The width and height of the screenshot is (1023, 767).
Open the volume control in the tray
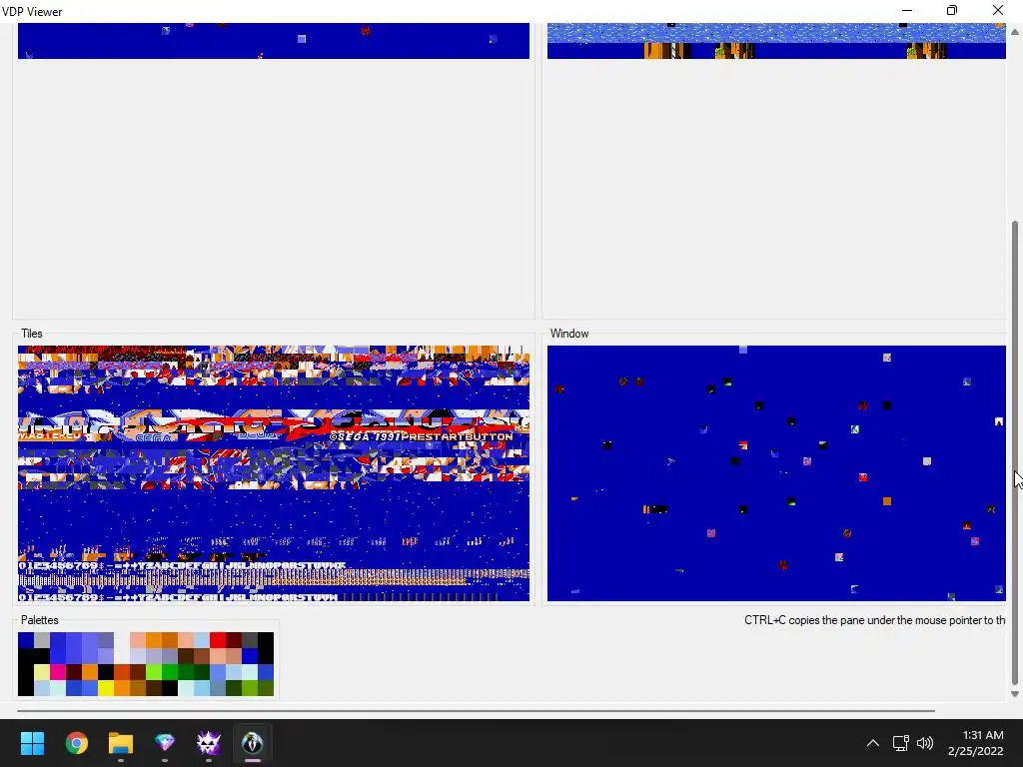pyautogui.click(x=925, y=743)
